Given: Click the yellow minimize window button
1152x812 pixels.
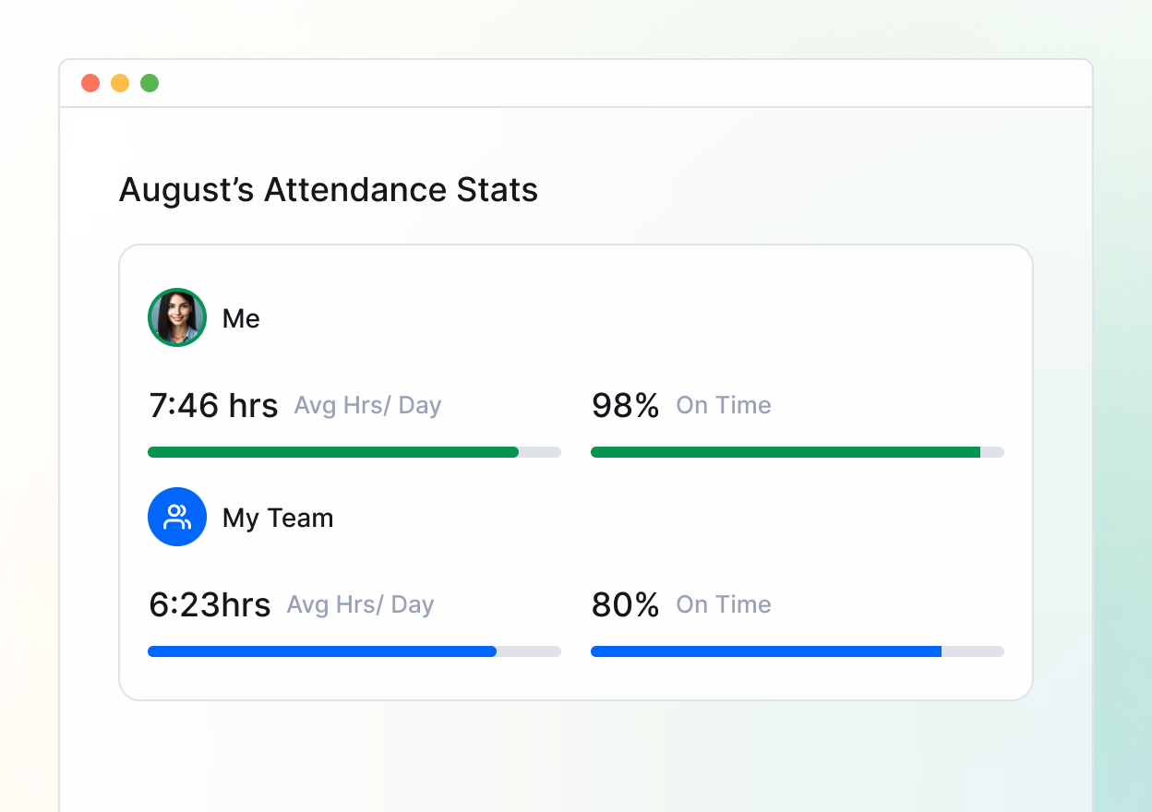Looking at the screenshot, I should [x=120, y=83].
